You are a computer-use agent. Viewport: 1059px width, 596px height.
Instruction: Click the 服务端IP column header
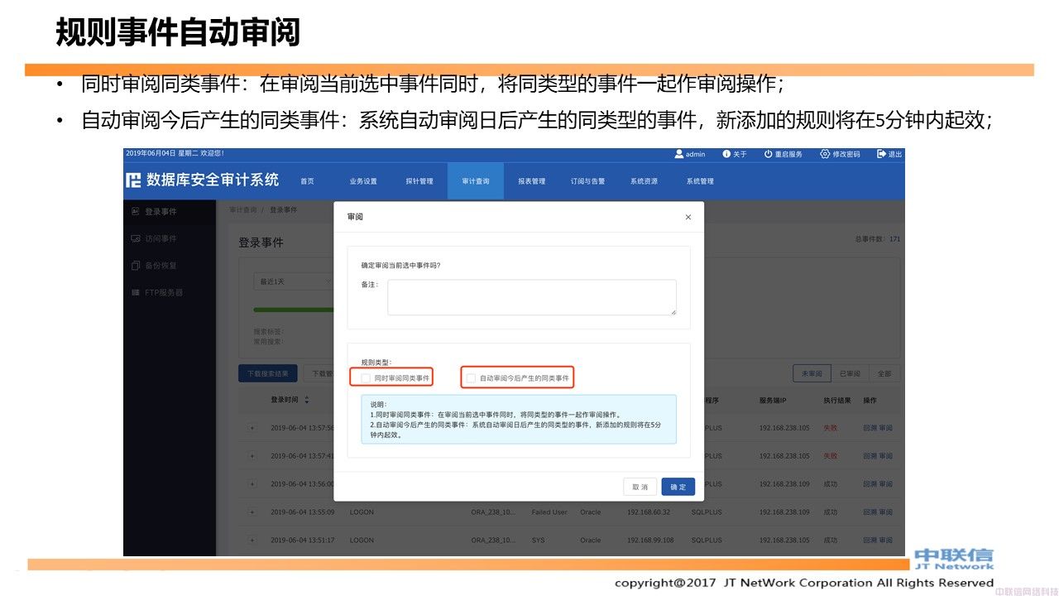coord(774,400)
